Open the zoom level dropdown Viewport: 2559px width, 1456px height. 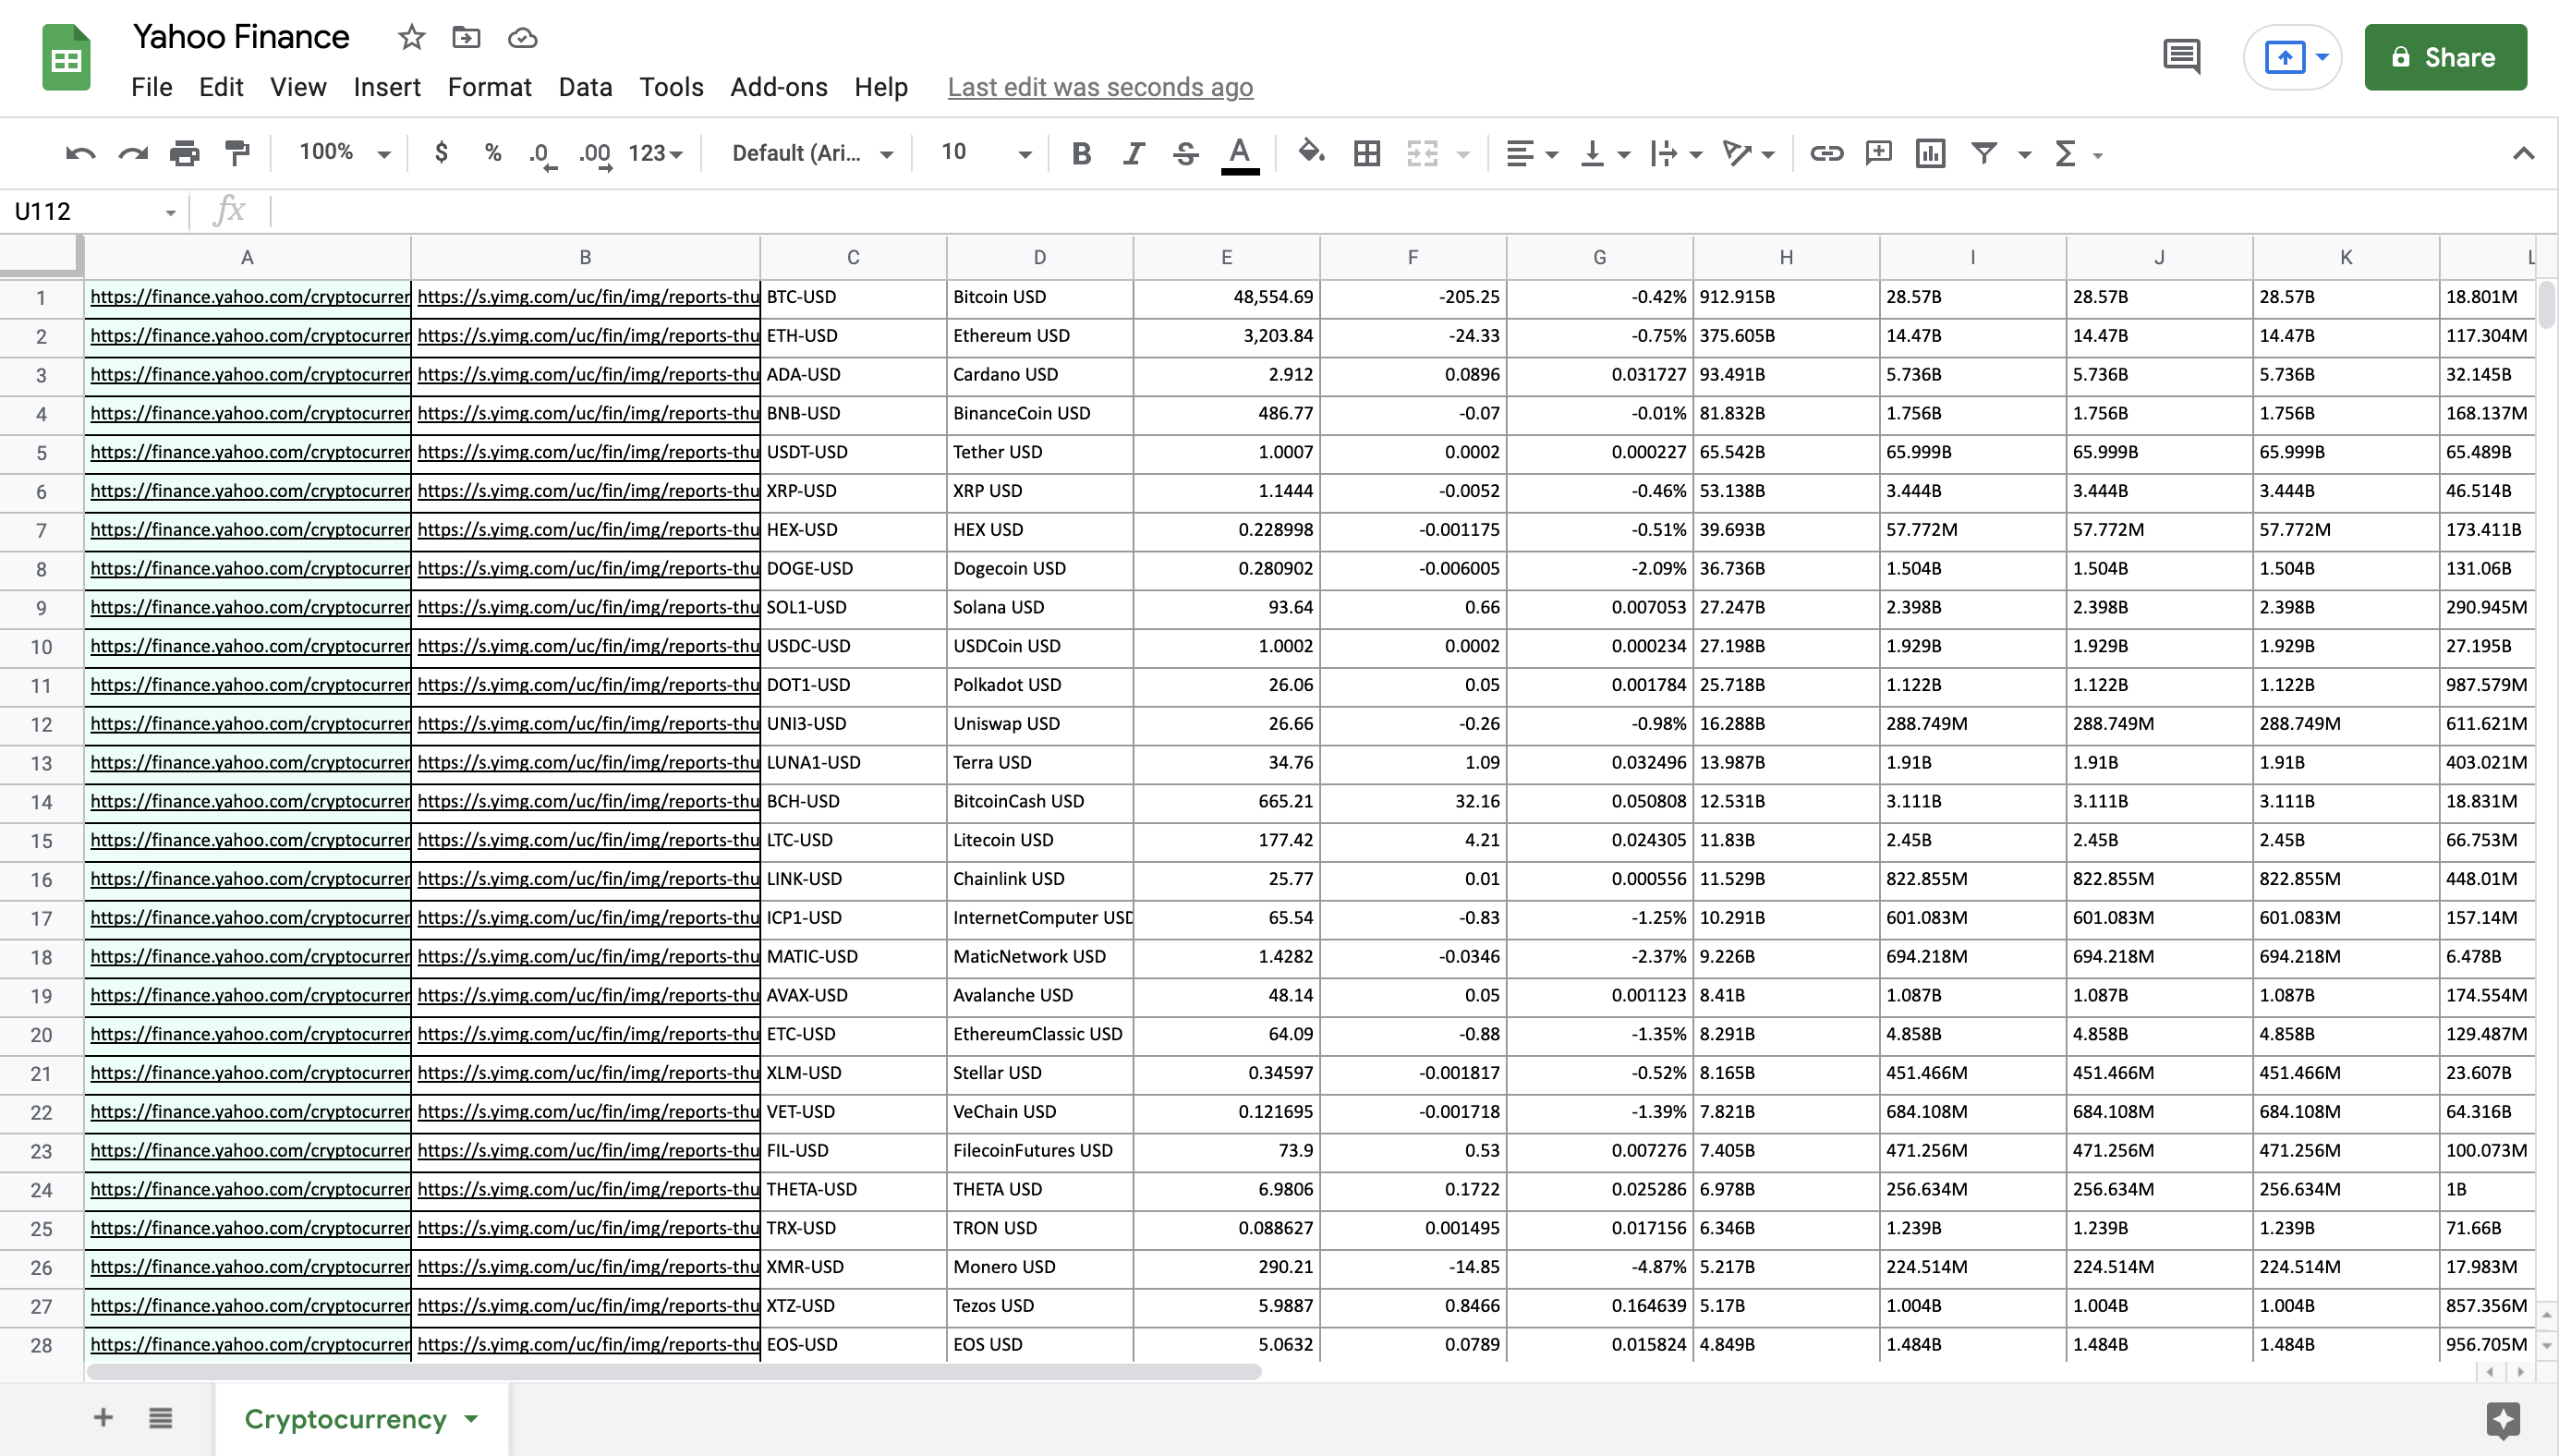(x=344, y=153)
